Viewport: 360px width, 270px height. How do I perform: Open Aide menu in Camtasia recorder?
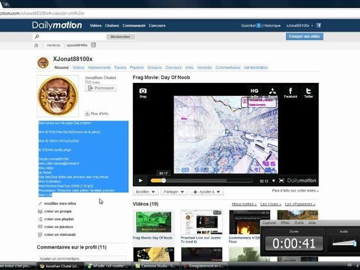[312, 223]
